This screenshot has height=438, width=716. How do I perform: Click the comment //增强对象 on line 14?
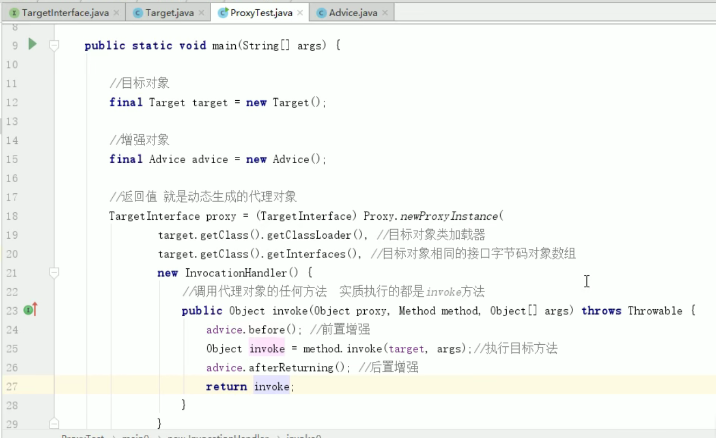click(x=139, y=140)
